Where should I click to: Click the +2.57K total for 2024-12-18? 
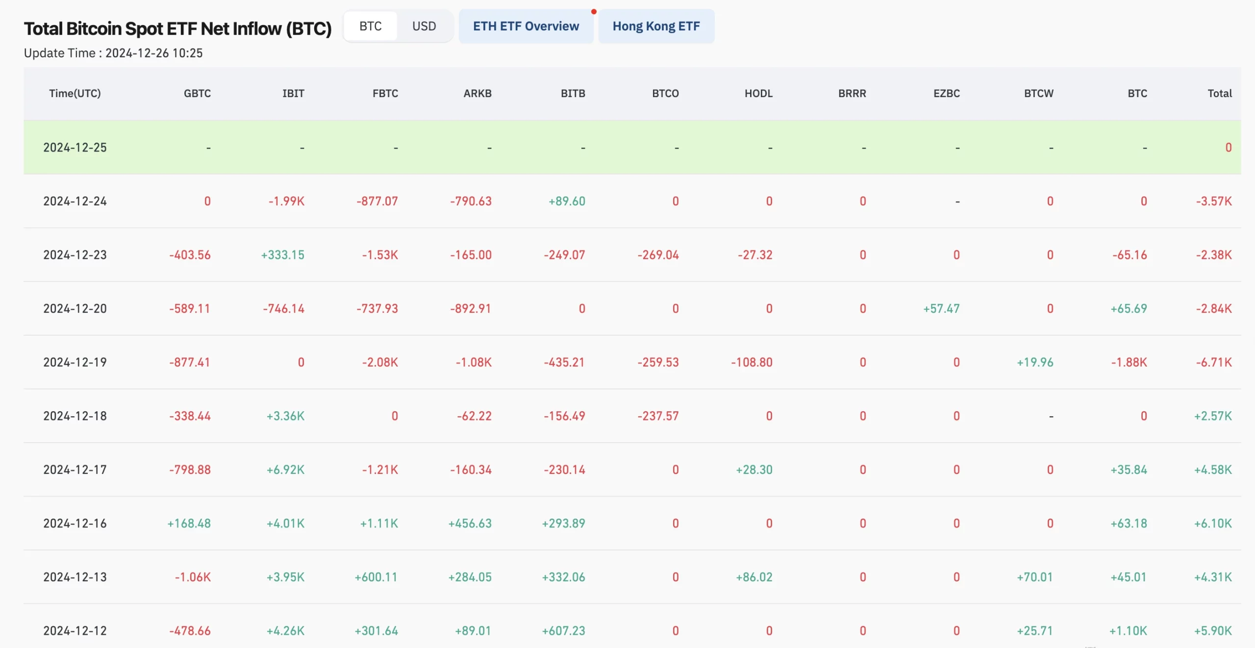tap(1213, 416)
